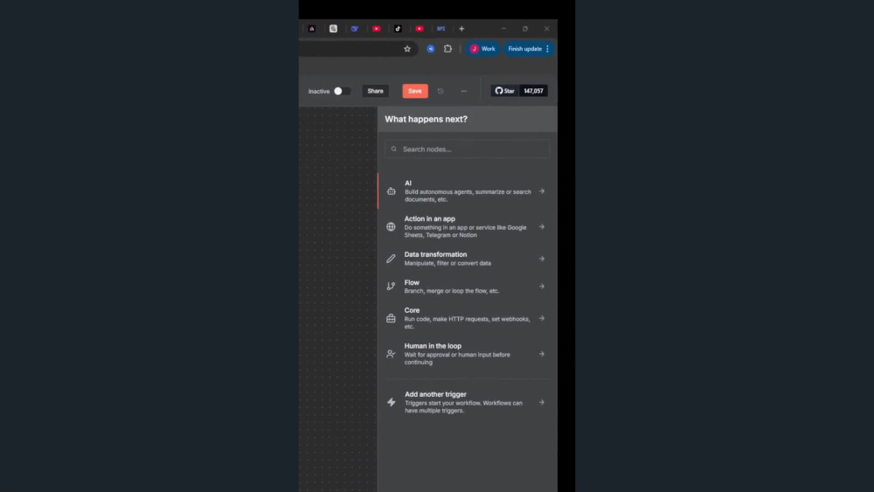
Task: Click the Share button
Action: click(375, 91)
